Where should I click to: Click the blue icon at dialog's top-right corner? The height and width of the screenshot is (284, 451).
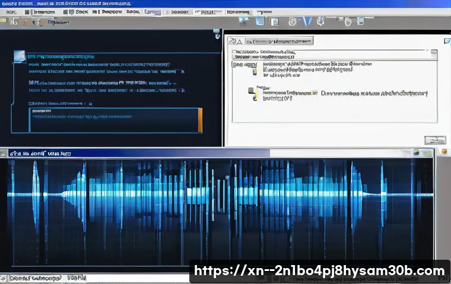pos(447,41)
